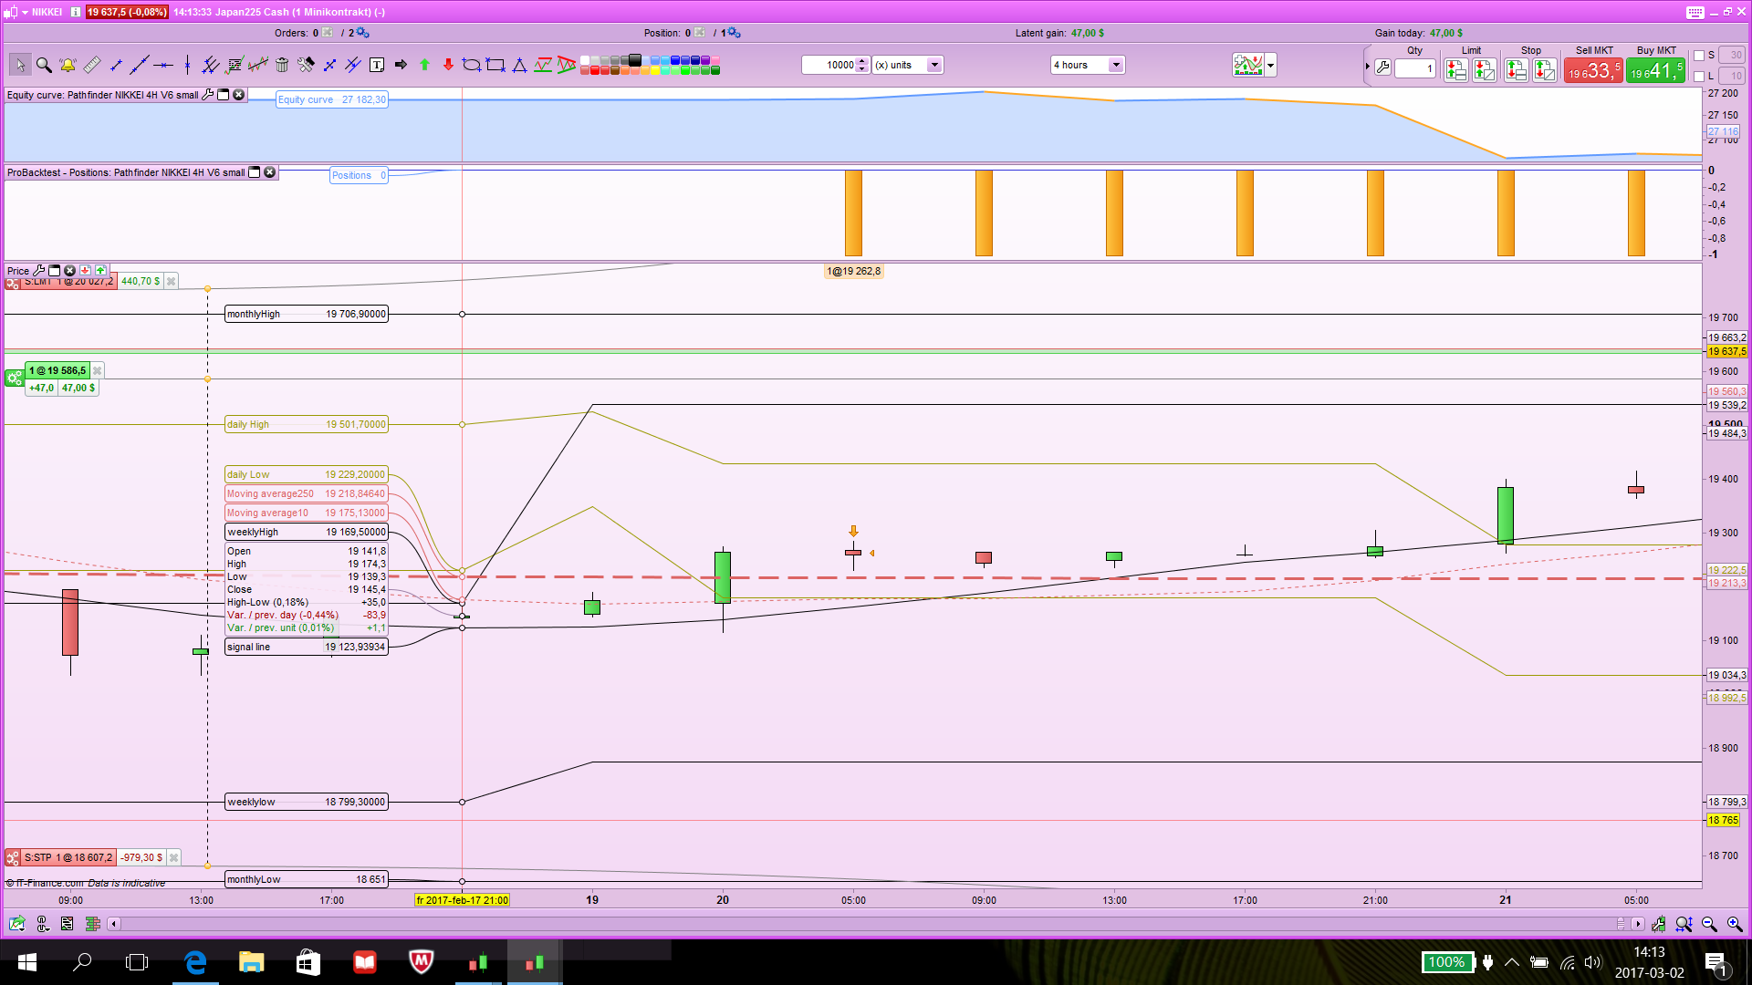
Task: Enable the S stop checkbox
Action: 1699,55
